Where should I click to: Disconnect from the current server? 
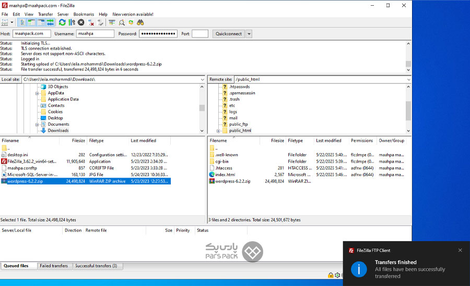point(91,22)
